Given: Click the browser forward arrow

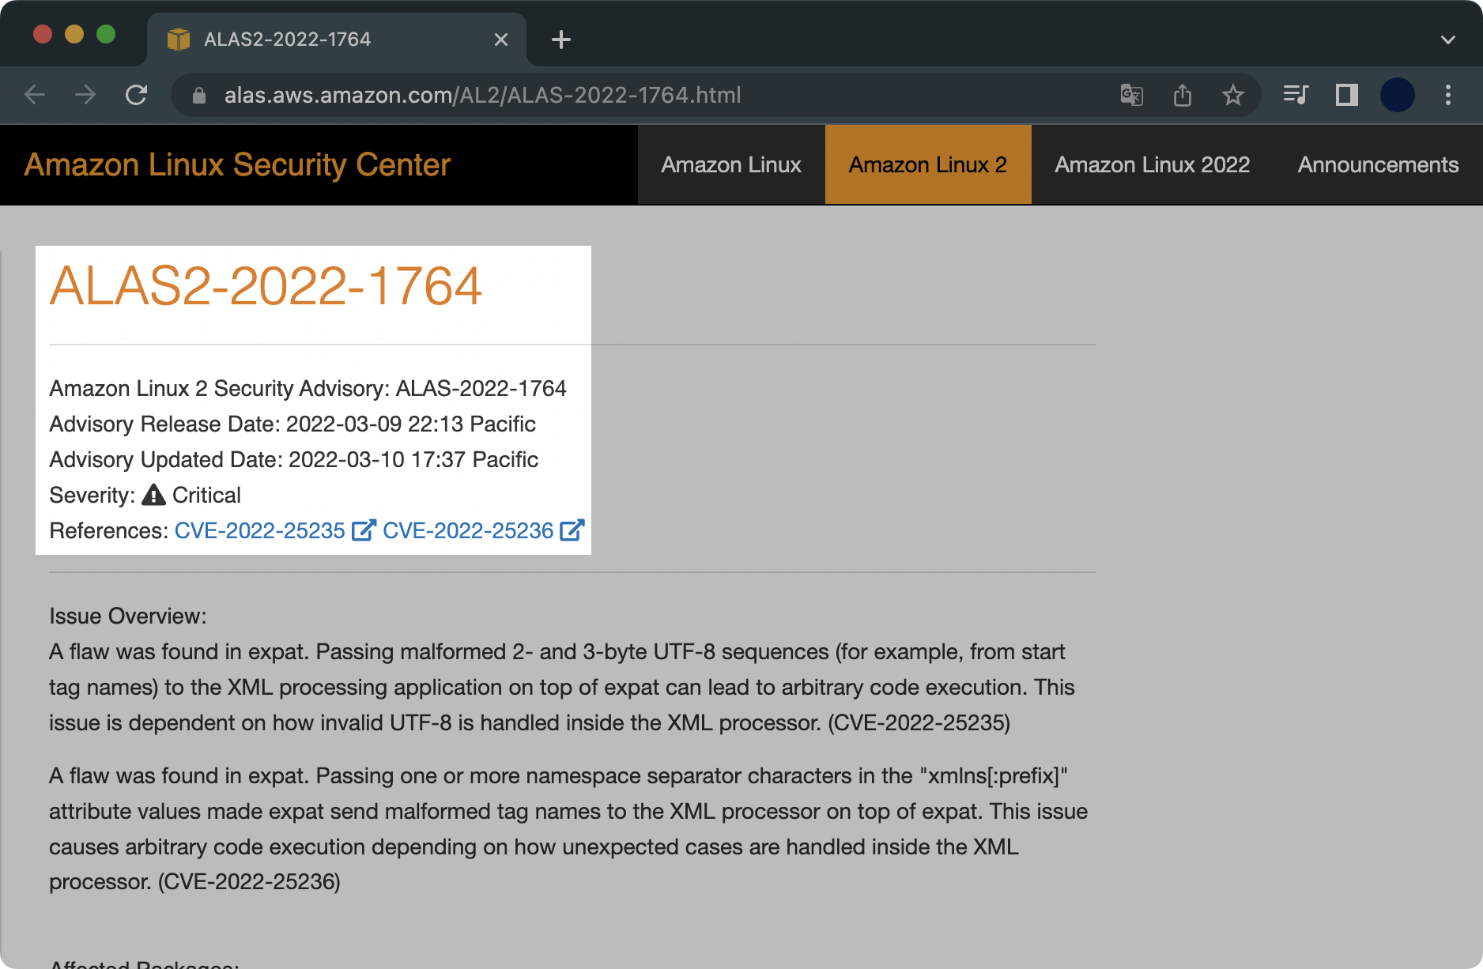Looking at the screenshot, I should 85,96.
